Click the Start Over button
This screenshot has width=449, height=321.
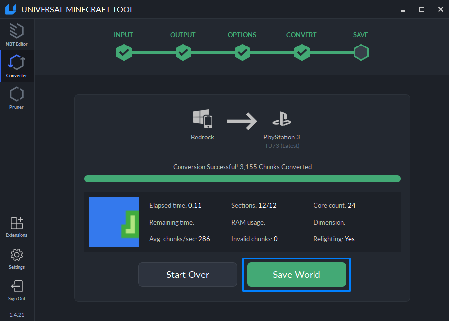pos(188,275)
